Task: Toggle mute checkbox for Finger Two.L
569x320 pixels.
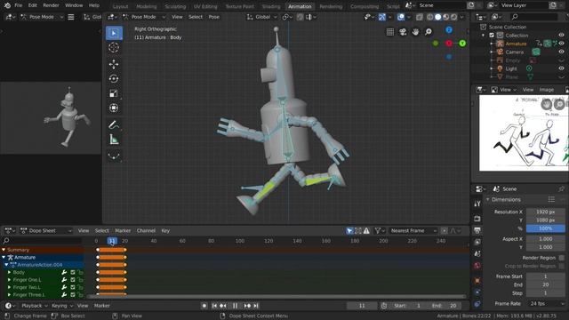Action: pyautogui.click(x=73, y=287)
